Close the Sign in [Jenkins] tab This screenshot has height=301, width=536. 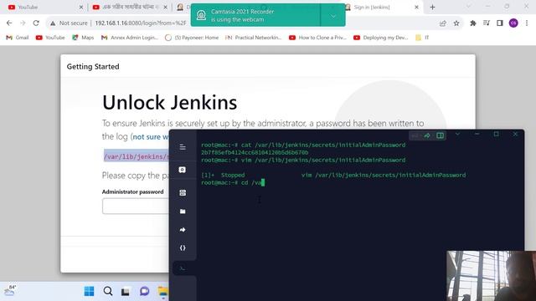coord(416,8)
